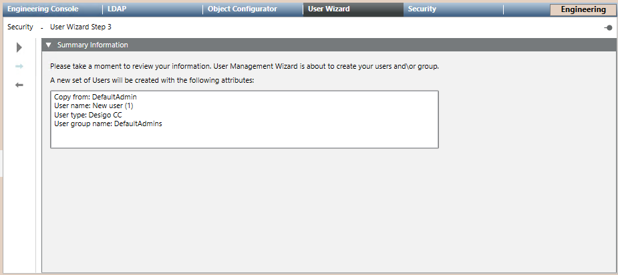618x275 pixels.
Task: Open the LDAP tab
Action: 117,9
